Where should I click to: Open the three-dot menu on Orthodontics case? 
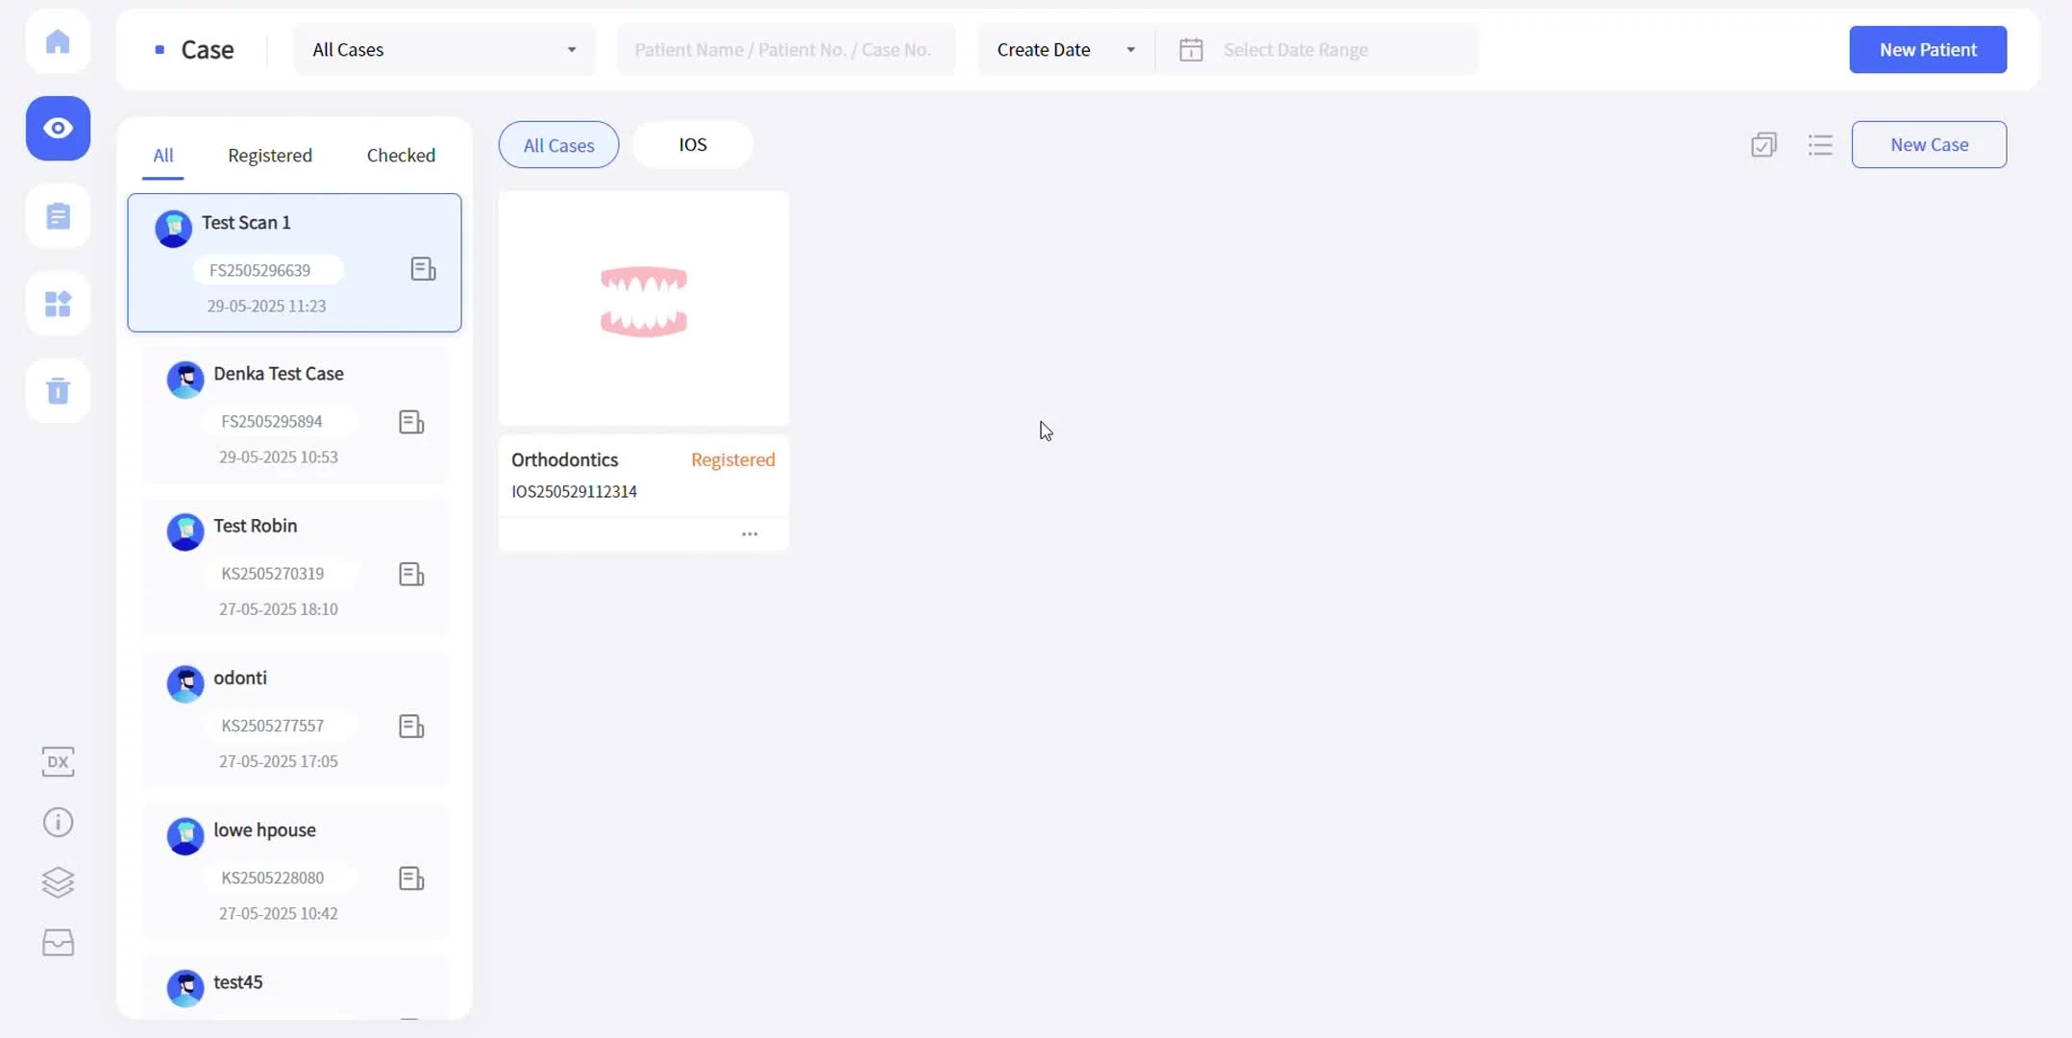pos(750,534)
